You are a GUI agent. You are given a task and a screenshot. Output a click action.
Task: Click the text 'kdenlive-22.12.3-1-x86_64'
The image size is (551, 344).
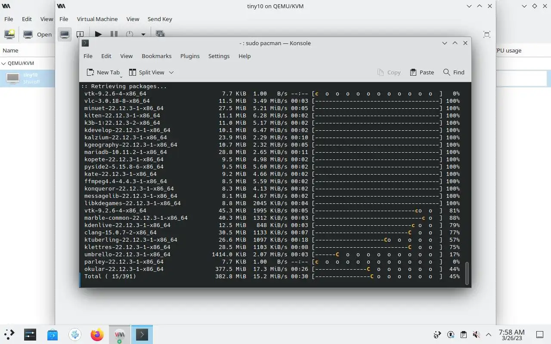[127, 225]
